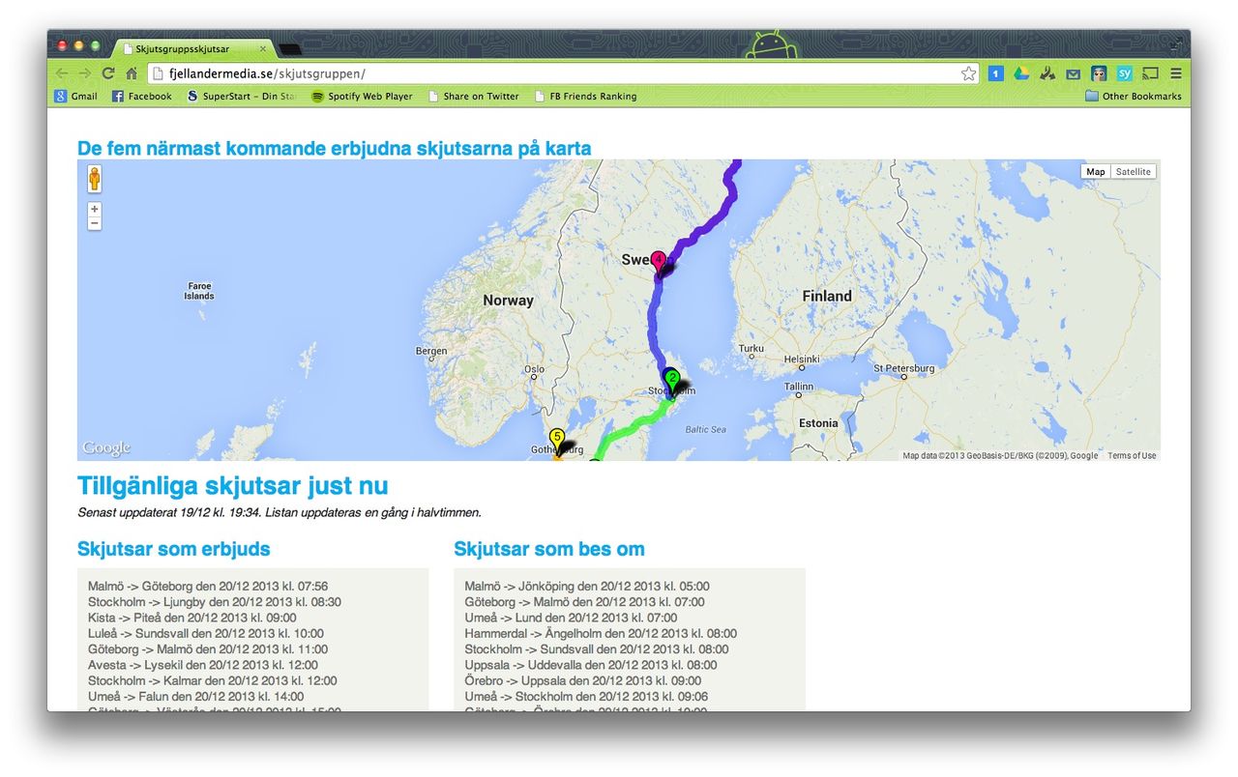Image resolution: width=1238 pixels, height=777 pixels.
Task: Open the 'sy' extension icon
Action: click(1124, 73)
